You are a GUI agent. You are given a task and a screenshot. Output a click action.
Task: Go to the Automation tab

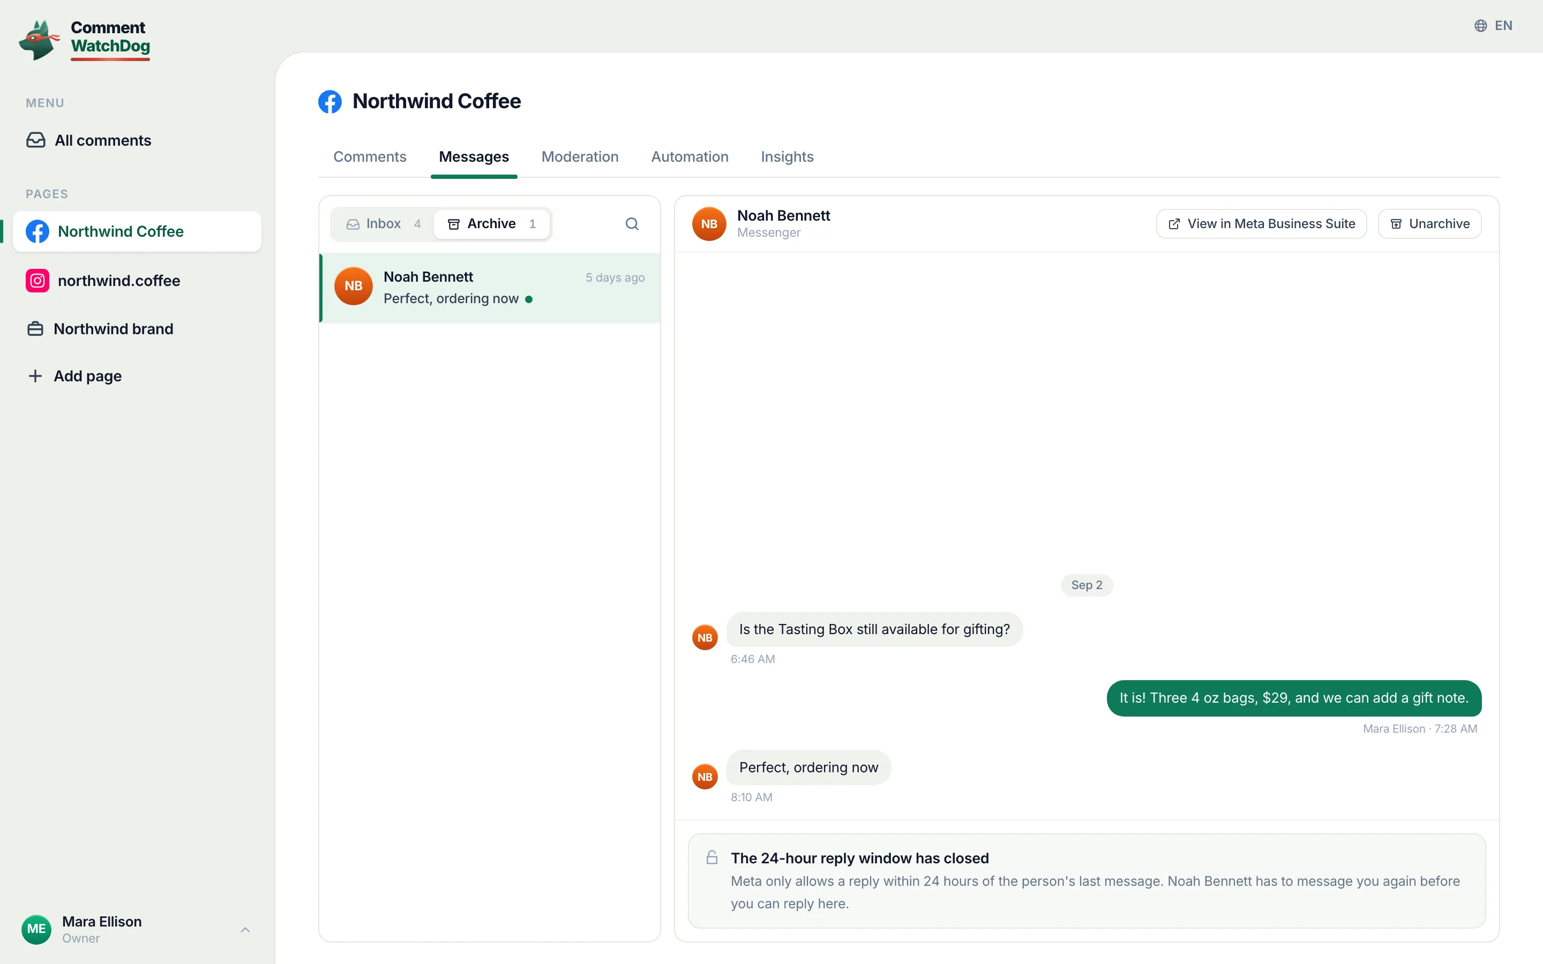coord(689,157)
